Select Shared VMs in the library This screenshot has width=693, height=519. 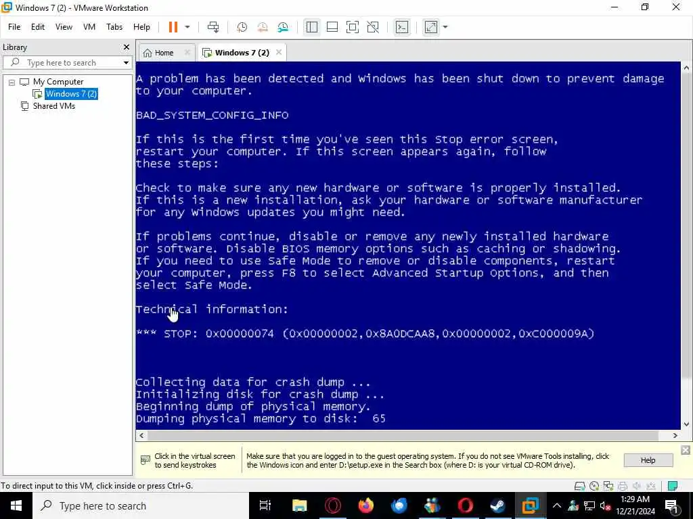click(x=53, y=106)
